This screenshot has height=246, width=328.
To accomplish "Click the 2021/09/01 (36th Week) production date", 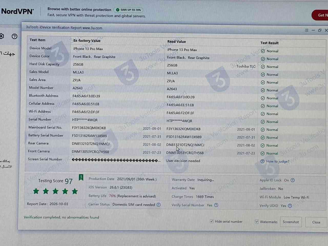I will click(x=137, y=179).
